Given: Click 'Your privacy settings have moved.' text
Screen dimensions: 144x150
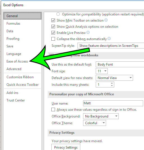Looking at the screenshot, I should pos(77,141).
